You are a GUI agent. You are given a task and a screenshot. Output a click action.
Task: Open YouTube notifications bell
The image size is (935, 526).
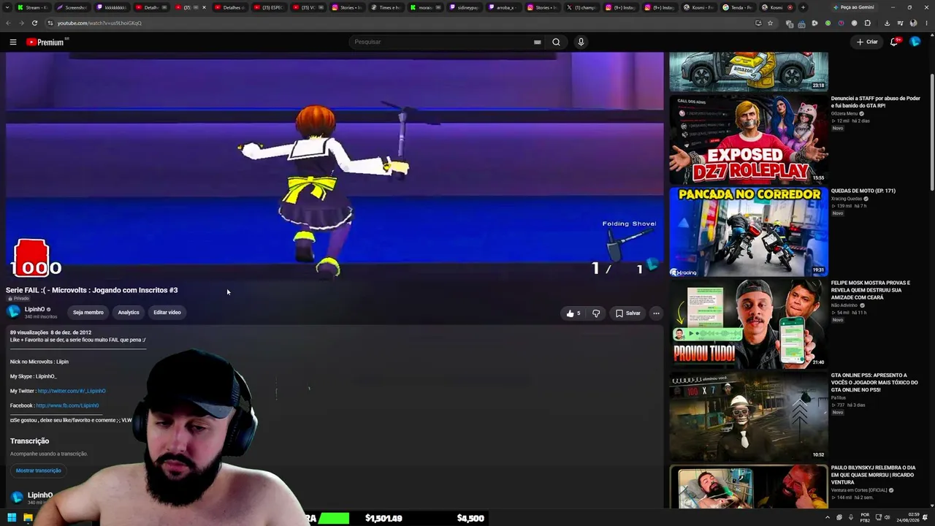pyautogui.click(x=894, y=42)
